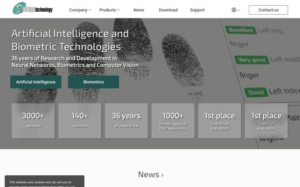The width and height of the screenshot is (300, 187).
Task: Click the 1000+ human-years R&D card
Action: pos(173,121)
